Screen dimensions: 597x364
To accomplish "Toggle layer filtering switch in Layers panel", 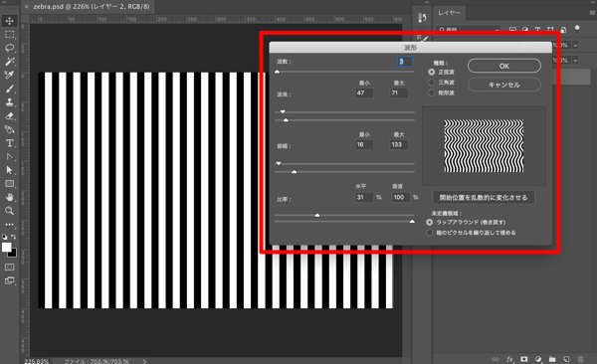I will coord(577,29).
